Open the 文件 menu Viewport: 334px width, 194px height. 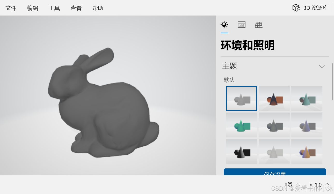(x=11, y=8)
